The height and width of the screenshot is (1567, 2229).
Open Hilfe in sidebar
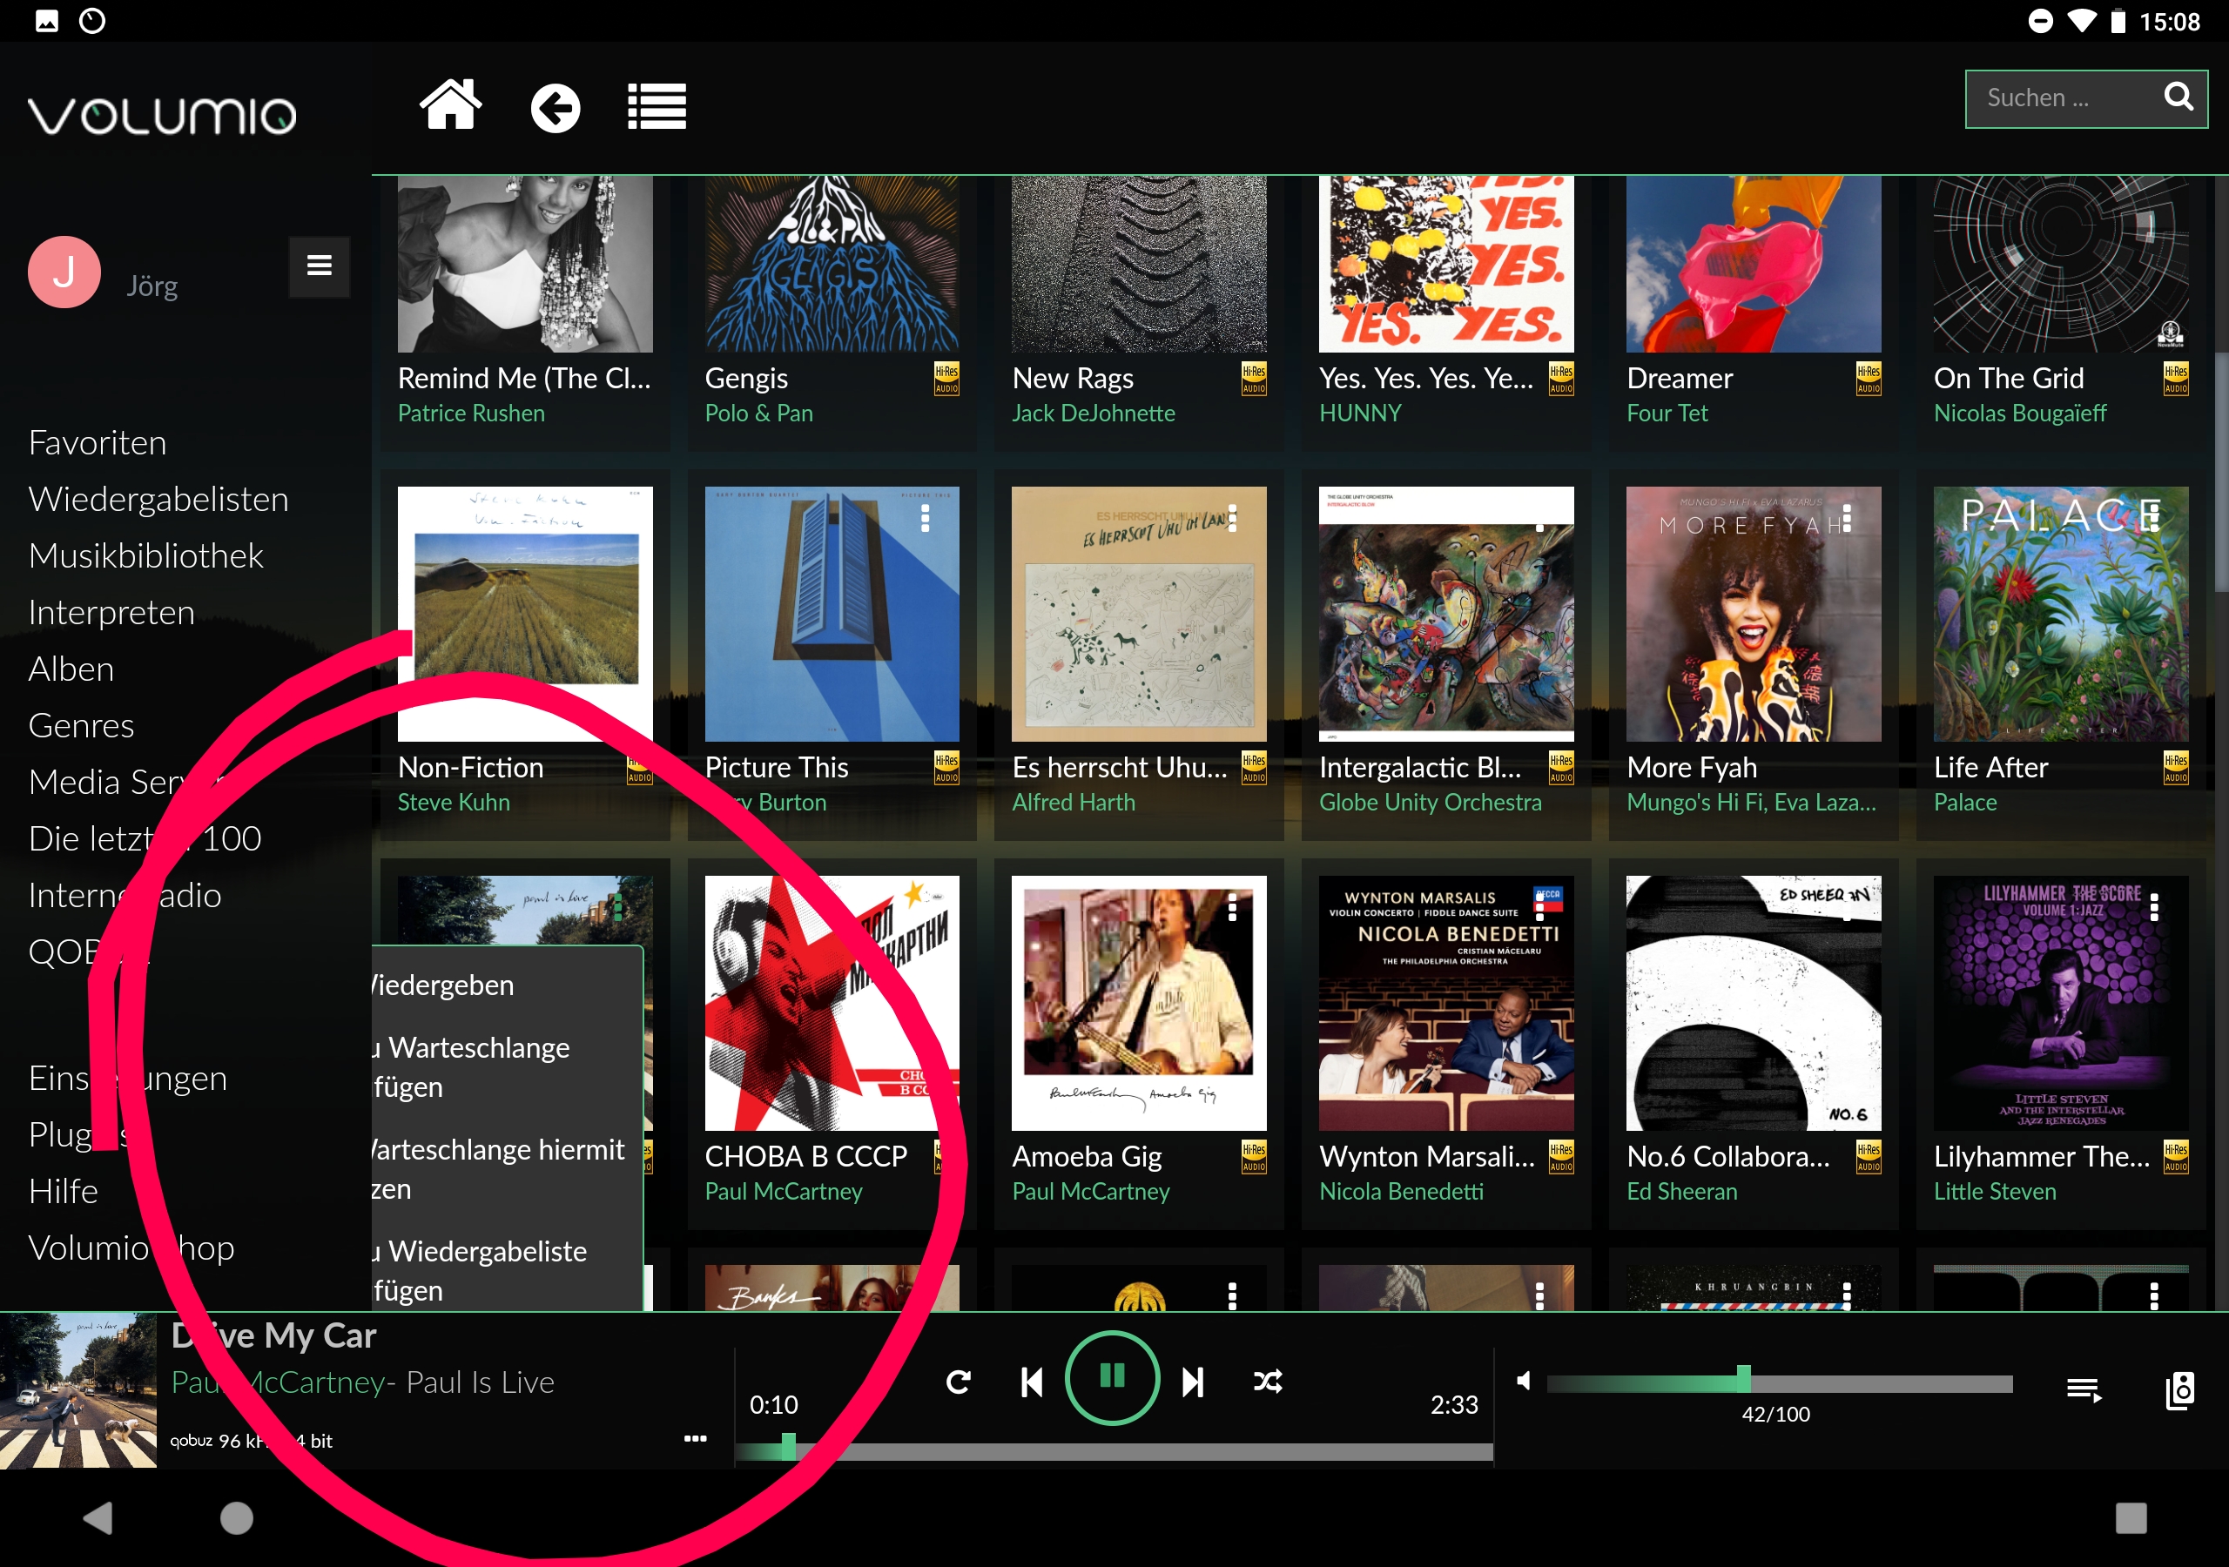tap(63, 1191)
